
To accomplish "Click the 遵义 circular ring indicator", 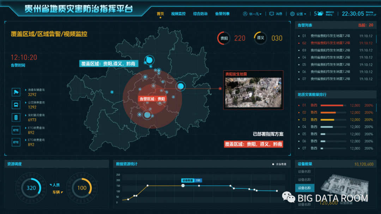I will 260,38.
